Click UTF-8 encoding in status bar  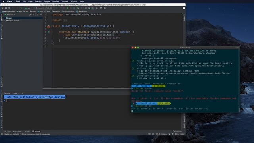pos(158,134)
